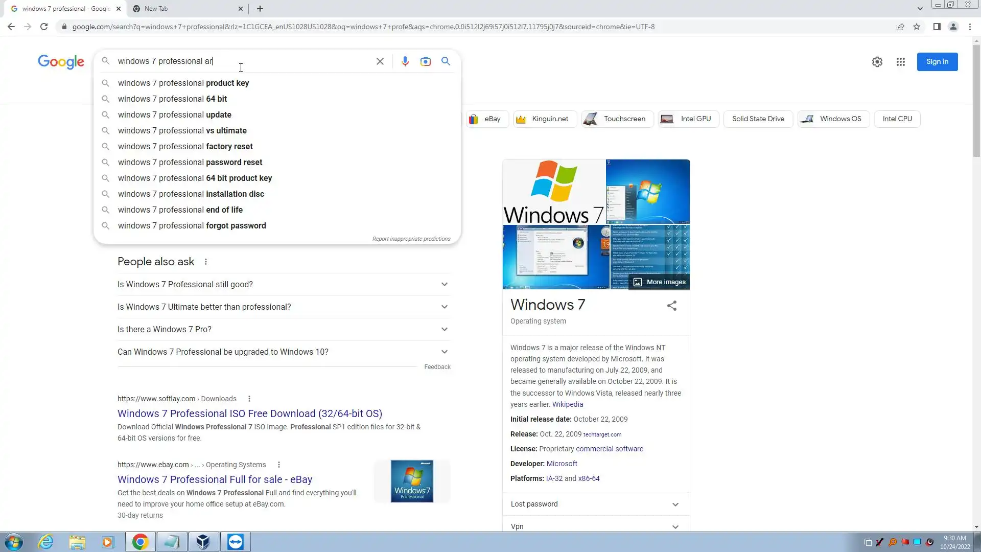Viewport: 981px width, 552px height.
Task: Reload the page
Action: (x=44, y=27)
